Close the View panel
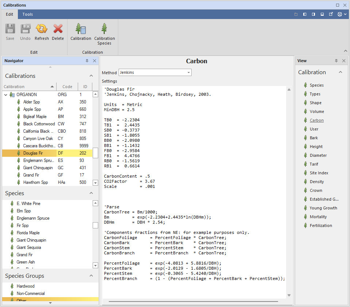Image resolution: width=350 pixels, height=307 pixels. coord(344,61)
